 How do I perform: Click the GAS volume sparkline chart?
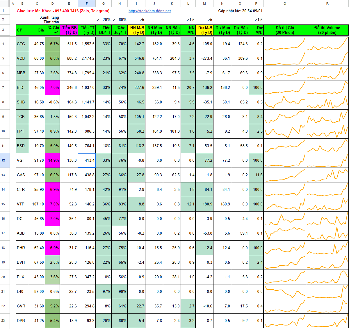[x=327, y=175]
